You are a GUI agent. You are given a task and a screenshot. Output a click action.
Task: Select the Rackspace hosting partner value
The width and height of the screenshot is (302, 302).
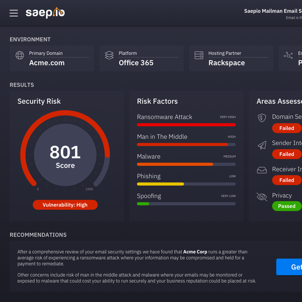226,63
